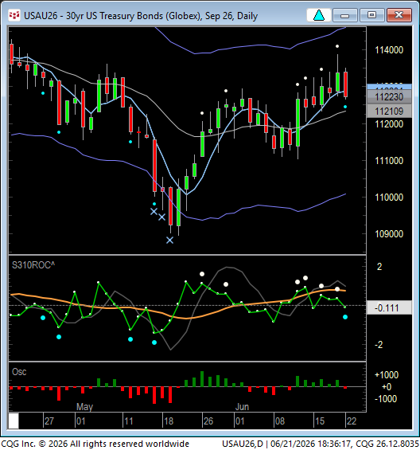This screenshot has width=420, height=450.
Task: Click the Jun month label
Action: [x=242, y=407]
